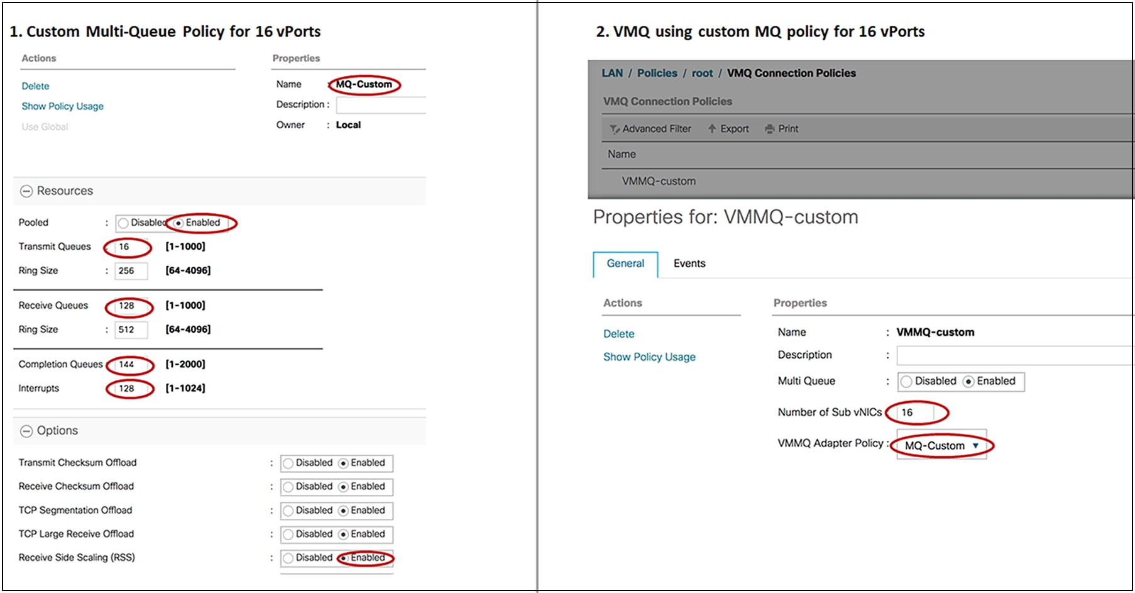Click the VMMQ-custom bold name value
The image size is (1135, 593).
click(935, 332)
